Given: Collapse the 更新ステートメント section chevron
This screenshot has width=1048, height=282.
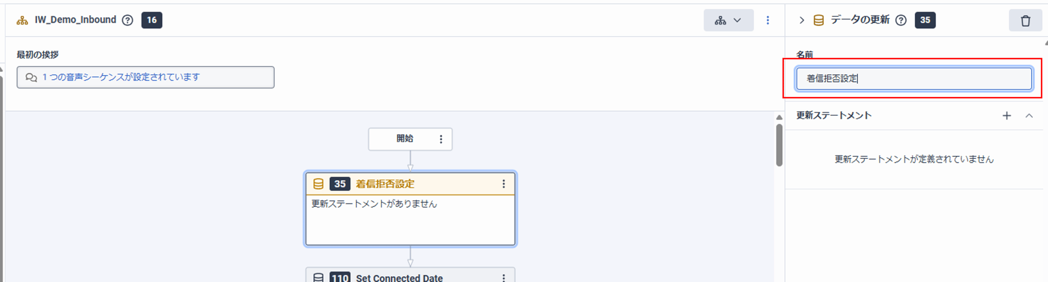Looking at the screenshot, I should (x=1029, y=116).
